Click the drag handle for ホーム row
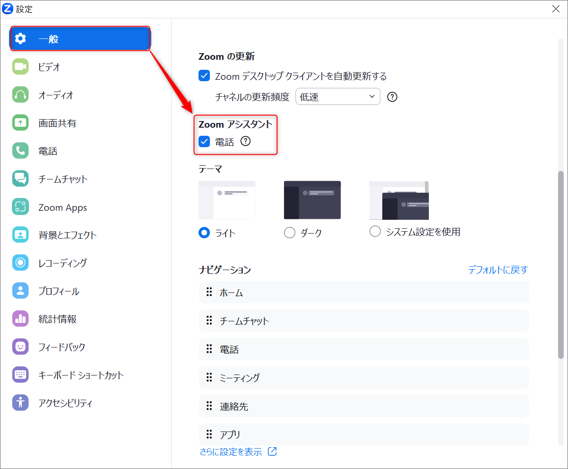The height and width of the screenshot is (469, 568). 209,292
